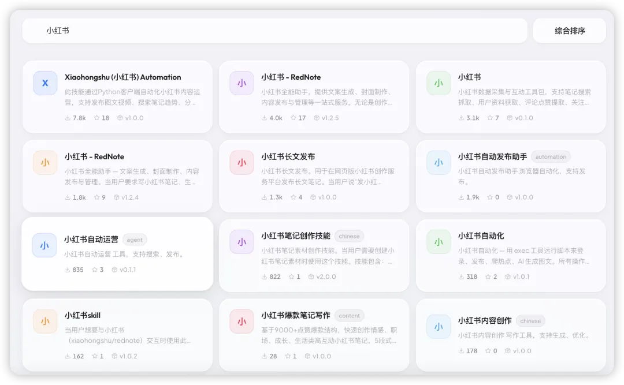Image resolution: width=624 pixels, height=385 pixels.
Task: Click the version cube icon beside v1.2.5
Action: tap(317, 118)
